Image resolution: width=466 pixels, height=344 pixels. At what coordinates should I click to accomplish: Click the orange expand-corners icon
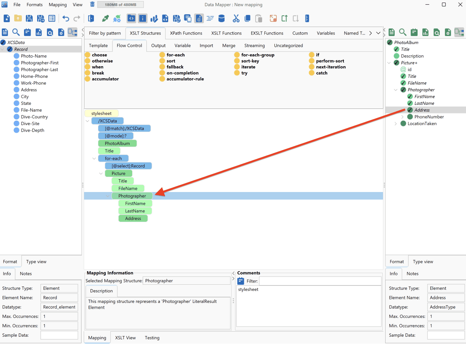click(x=273, y=19)
